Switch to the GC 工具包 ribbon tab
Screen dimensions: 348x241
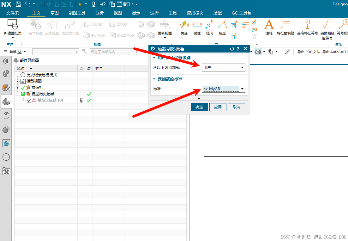click(x=242, y=13)
